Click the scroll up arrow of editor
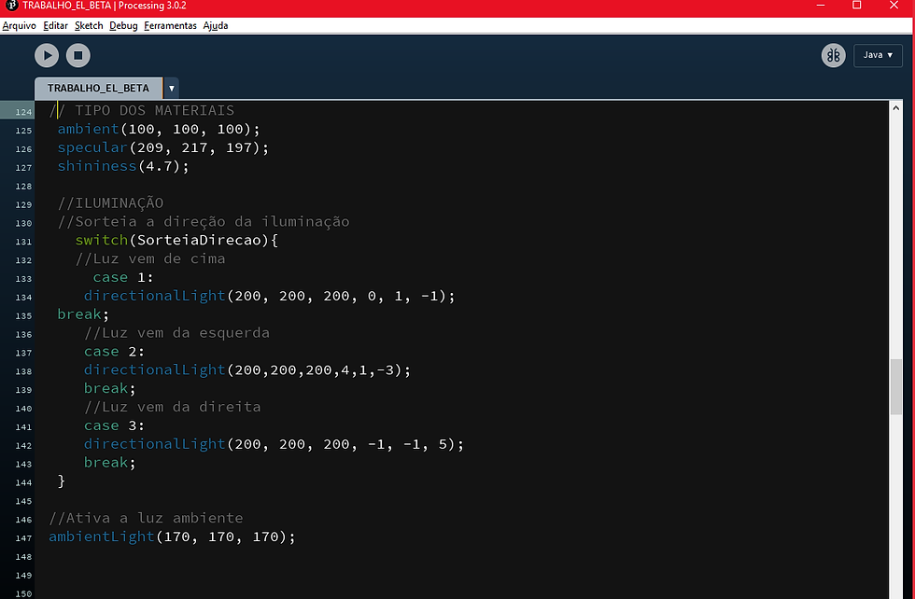The height and width of the screenshot is (599, 915). (x=895, y=108)
